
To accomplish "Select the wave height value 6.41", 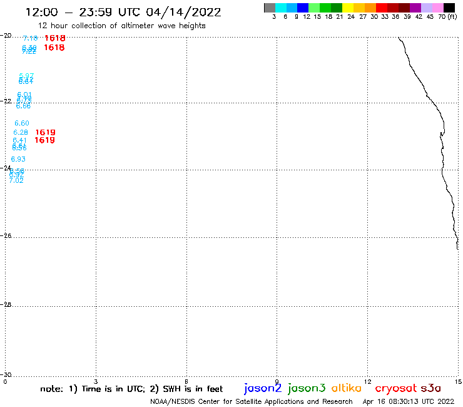I will [x=19, y=140].
